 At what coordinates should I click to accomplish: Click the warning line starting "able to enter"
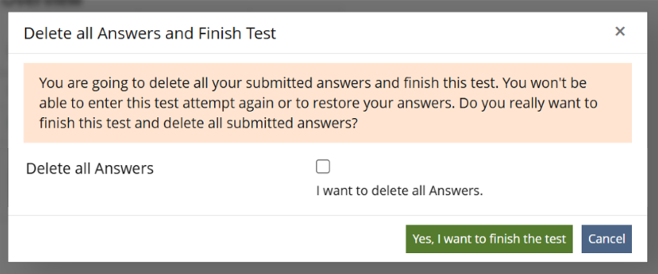tap(318, 103)
